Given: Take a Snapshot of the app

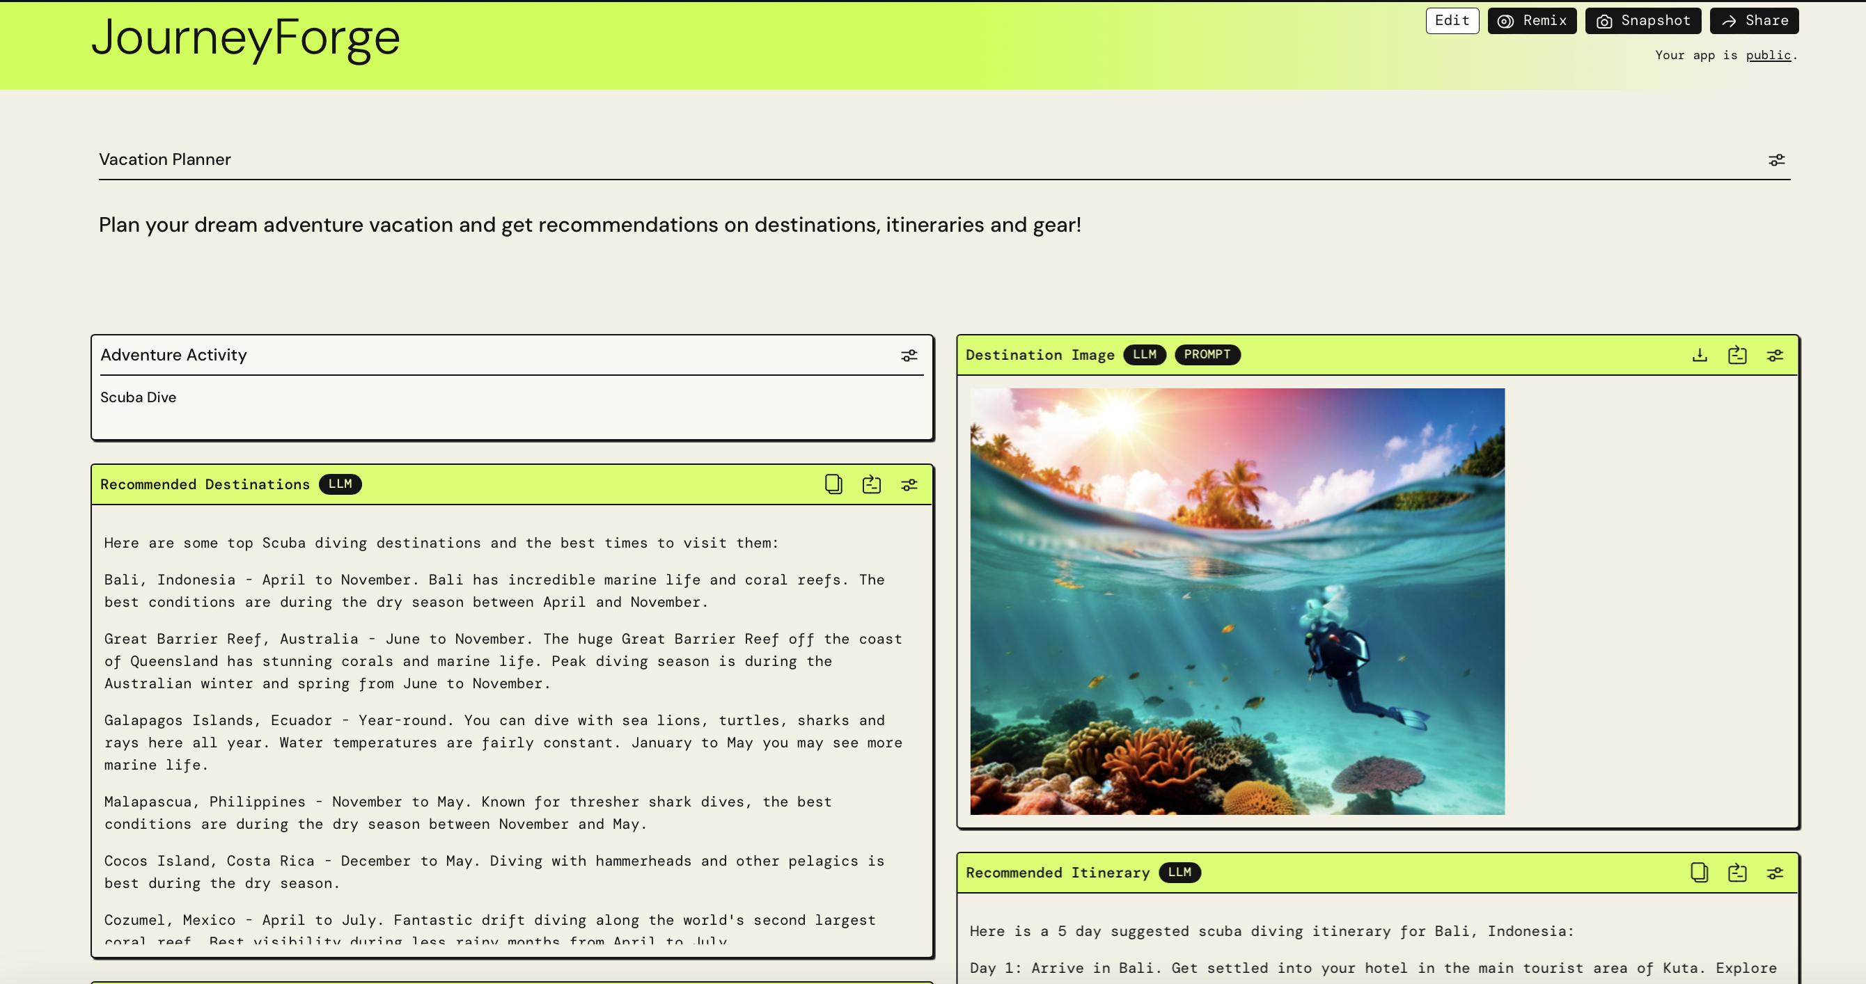Looking at the screenshot, I should click(1642, 20).
